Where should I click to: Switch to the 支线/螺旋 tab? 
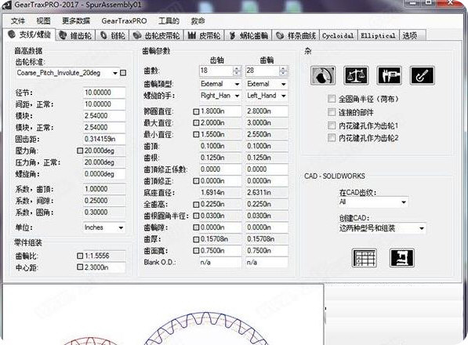29,34
